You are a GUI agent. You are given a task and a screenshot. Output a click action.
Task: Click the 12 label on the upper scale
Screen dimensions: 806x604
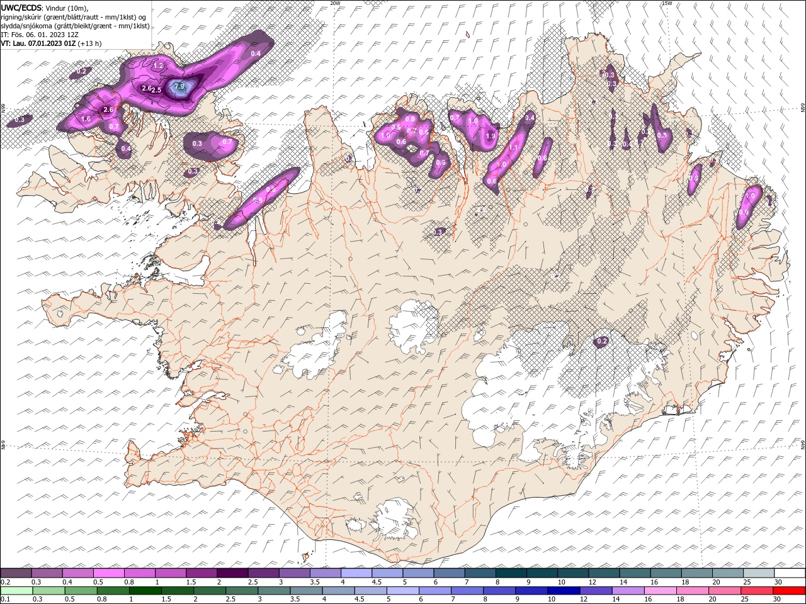coord(591,582)
